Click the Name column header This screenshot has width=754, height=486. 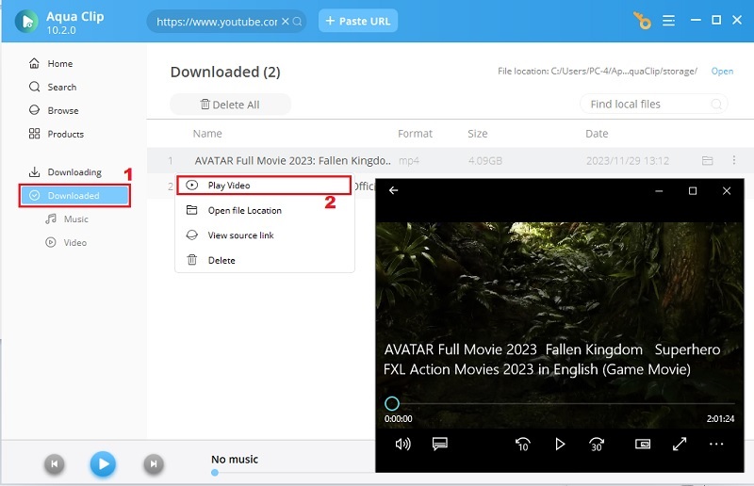(x=207, y=134)
